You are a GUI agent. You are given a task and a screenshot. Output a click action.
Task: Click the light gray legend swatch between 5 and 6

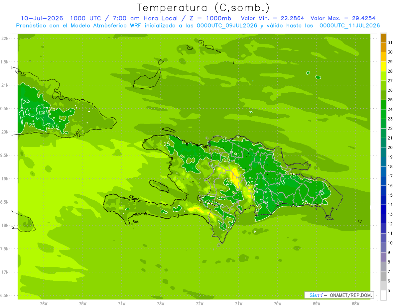(384, 286)
